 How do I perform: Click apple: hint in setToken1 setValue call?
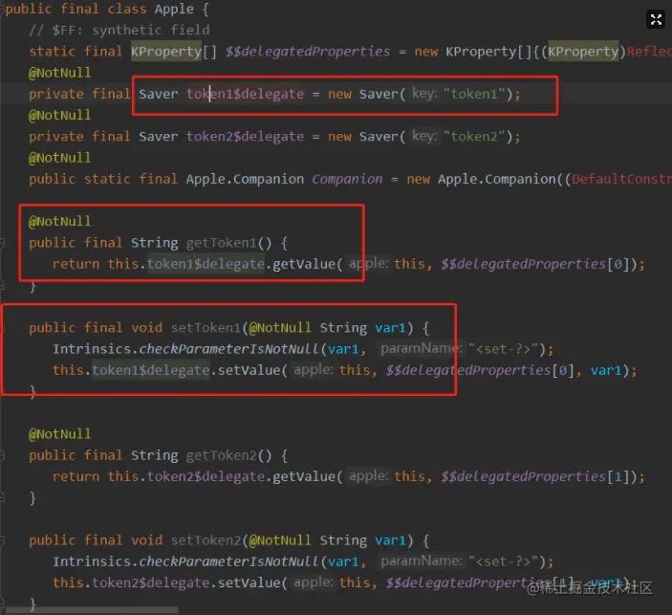click(x=314, y=370)
